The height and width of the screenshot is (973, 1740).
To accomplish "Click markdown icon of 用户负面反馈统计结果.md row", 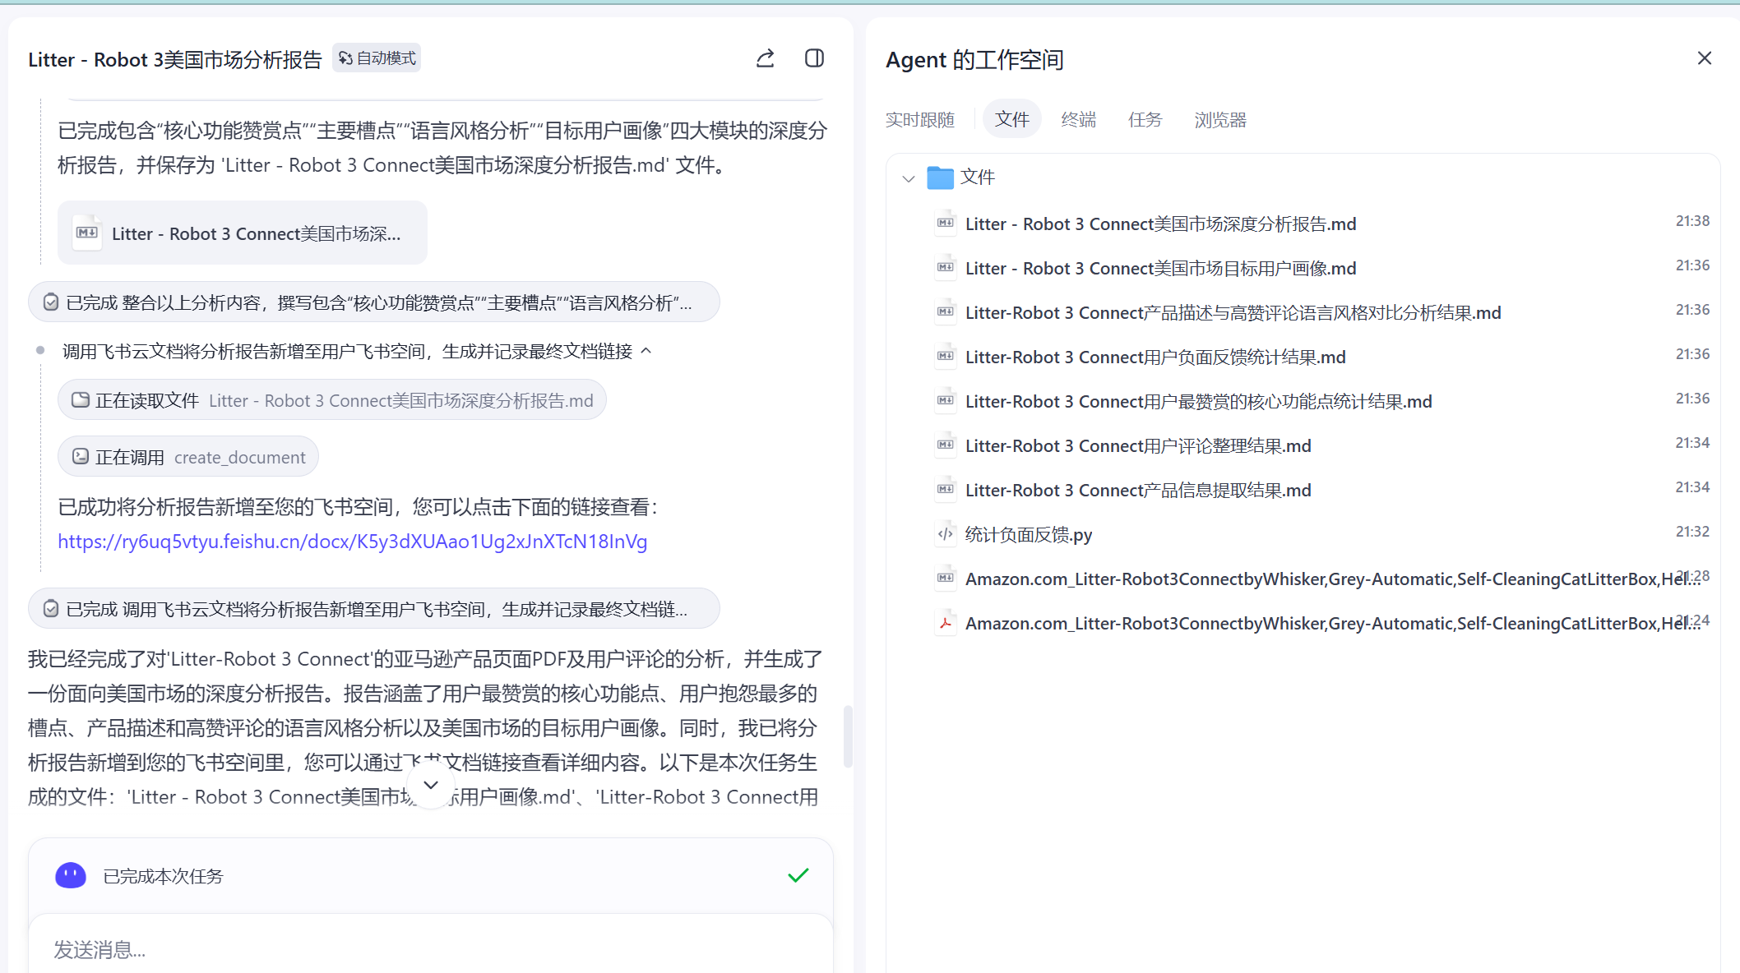I will tap(946, 357).
